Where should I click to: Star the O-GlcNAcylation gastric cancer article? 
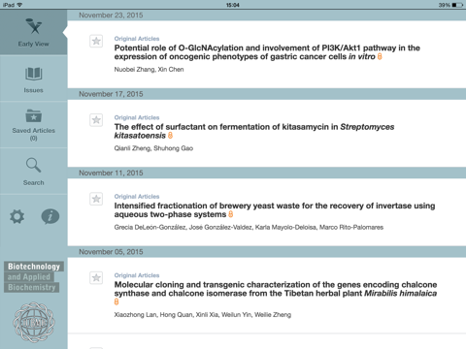click(96, 41)
